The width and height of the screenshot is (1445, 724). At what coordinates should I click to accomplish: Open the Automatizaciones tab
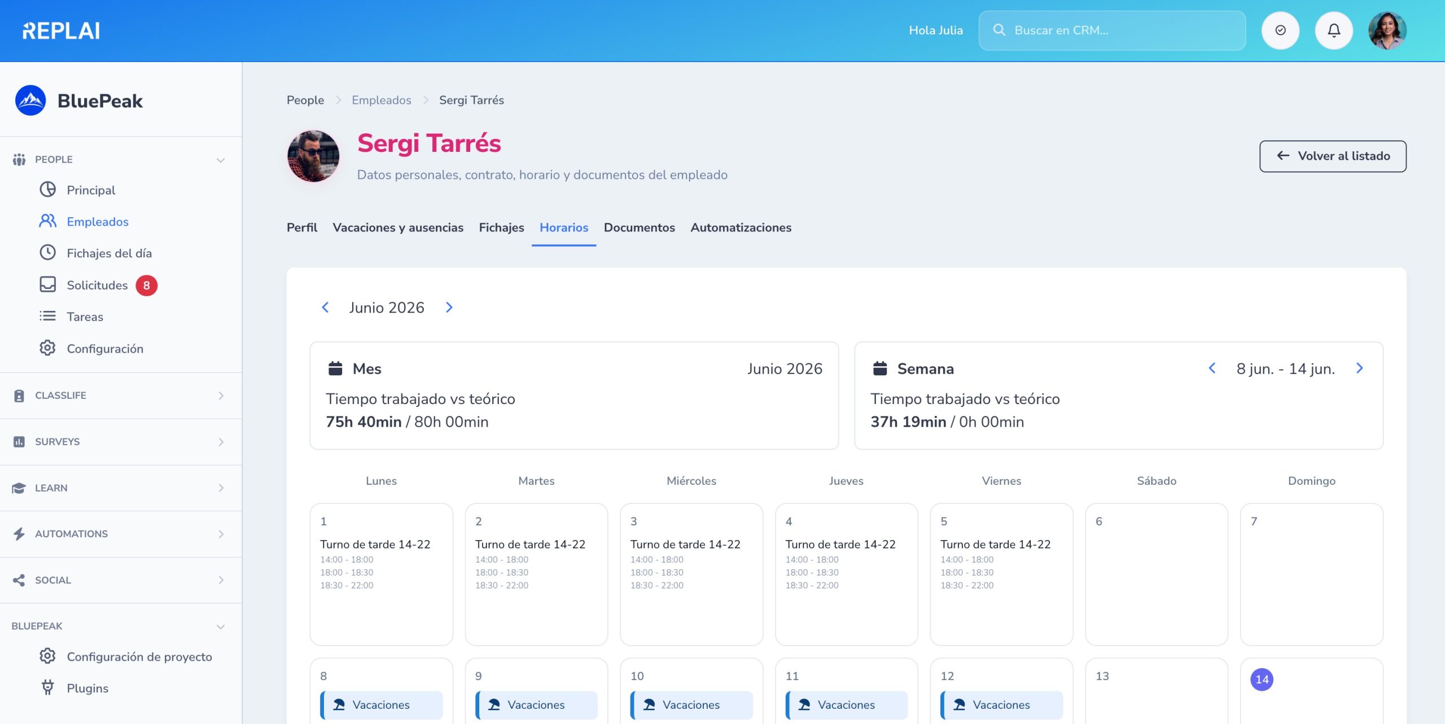(741, 227)
